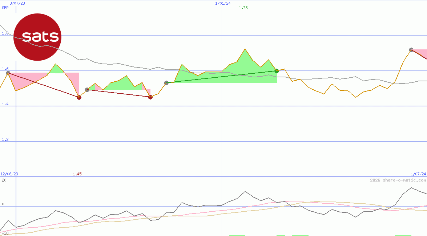This screenshot has width=427, height=236.
Task: Select the 1.2 price axis label
Action: [5, 140]
